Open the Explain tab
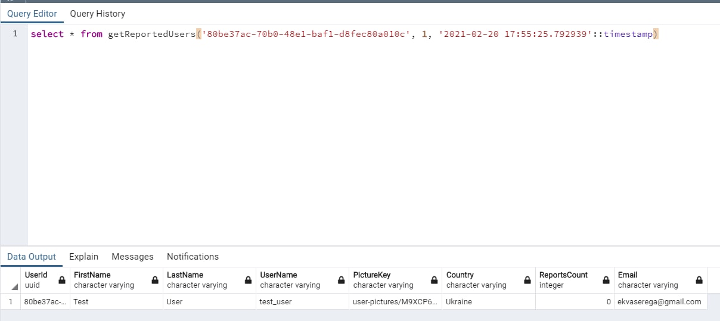 (83, 257)
